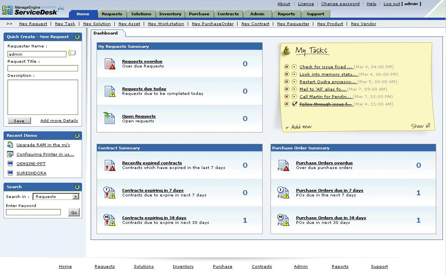This screenshot has height=276, width=446.
Task: Open the 'Requests overdue' link
Action: [x=142, y=61]
